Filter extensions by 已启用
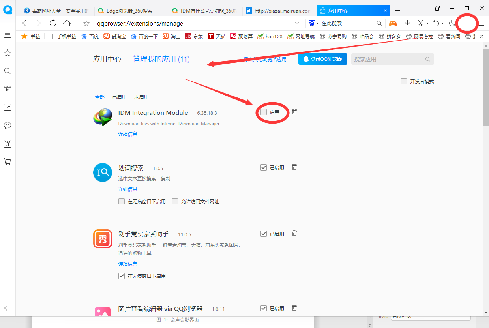The height and width of the screenshot is (328, 489). click(x=119, y=97)
